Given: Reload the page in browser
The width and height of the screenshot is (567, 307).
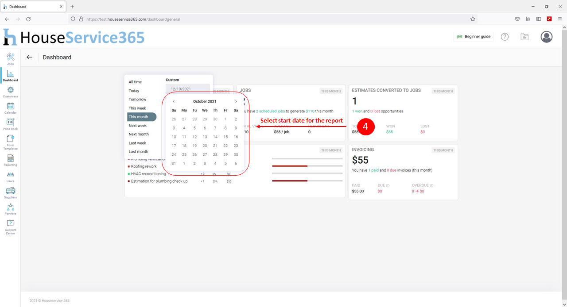Looking at the screenshot, I should [x=28, y=19].
